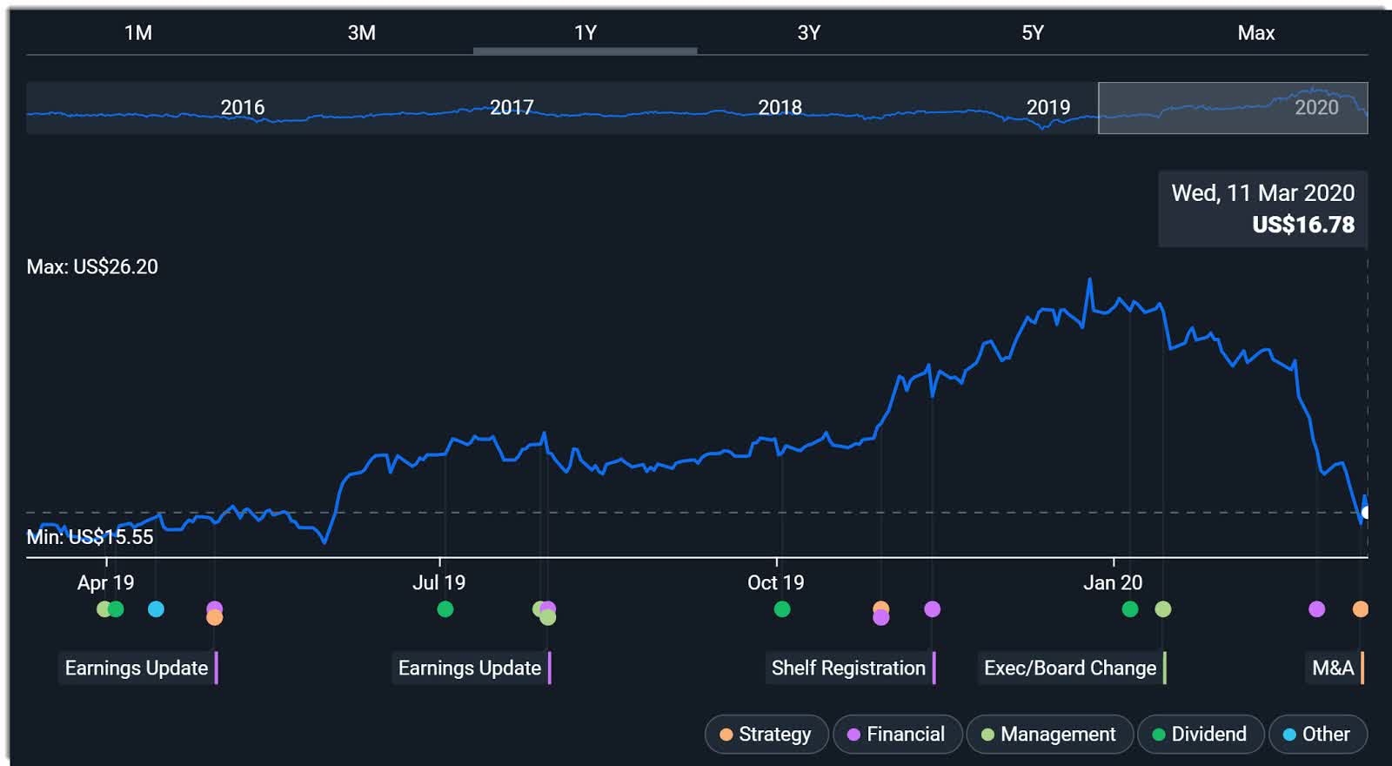Click the Jul 19 axis label
The width and height of the screenshot is (1392, 766).
point(438,583)
